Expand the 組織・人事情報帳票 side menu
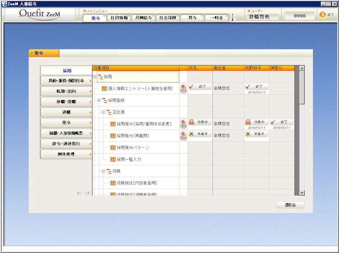Image resolution: width=339 pixels, height=253 pixels. (66, 133)
